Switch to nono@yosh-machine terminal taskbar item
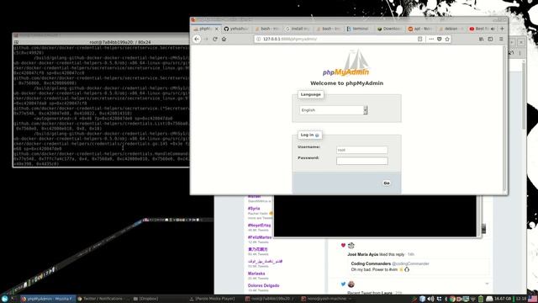This screenshot has width=538, height=303. click(325, 299)
